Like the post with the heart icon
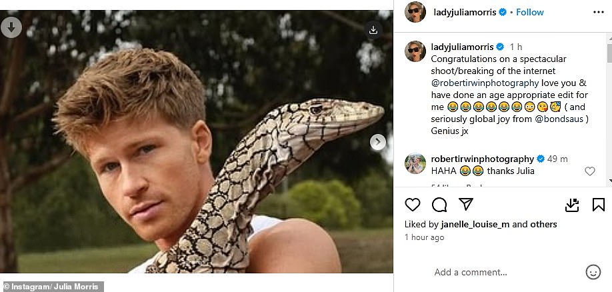The width and height of the screenshot is (612, 292). click(412, 205)
